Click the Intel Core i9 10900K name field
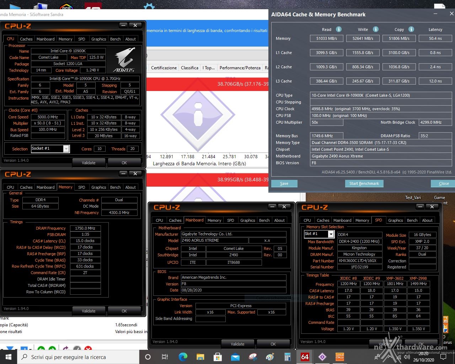This screenshot has width=455, height=364. 68,51
